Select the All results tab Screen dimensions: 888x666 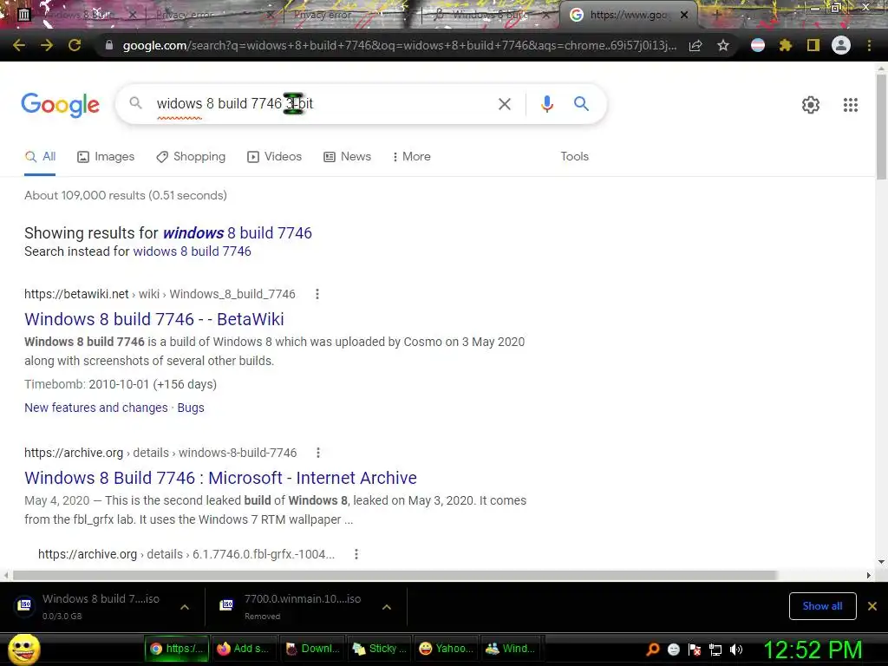(40, 156)
